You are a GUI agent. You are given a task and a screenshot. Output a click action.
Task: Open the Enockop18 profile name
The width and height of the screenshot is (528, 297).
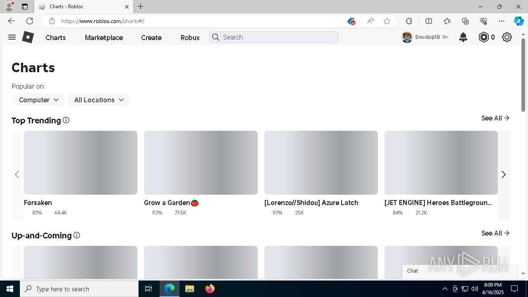click(427, 37)
